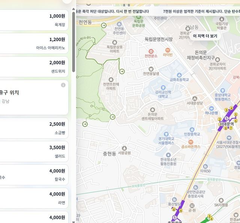Click the 한국청소년 활동진흥원 map pin
The image size is (240, 223).
(168, 155)
